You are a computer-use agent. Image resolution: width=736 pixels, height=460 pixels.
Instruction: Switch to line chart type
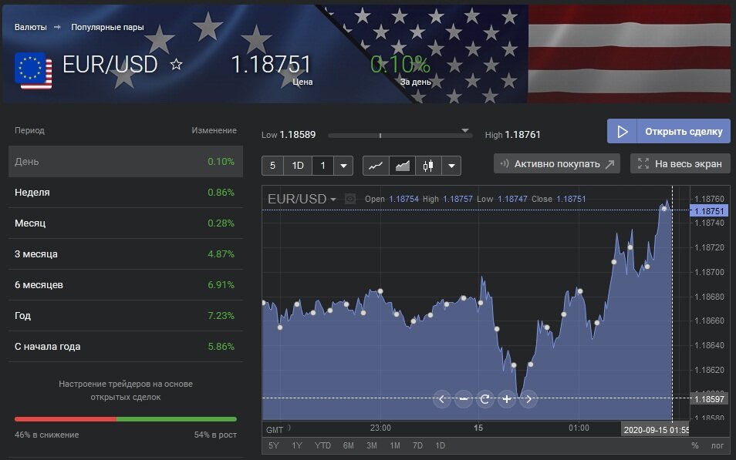375,166
